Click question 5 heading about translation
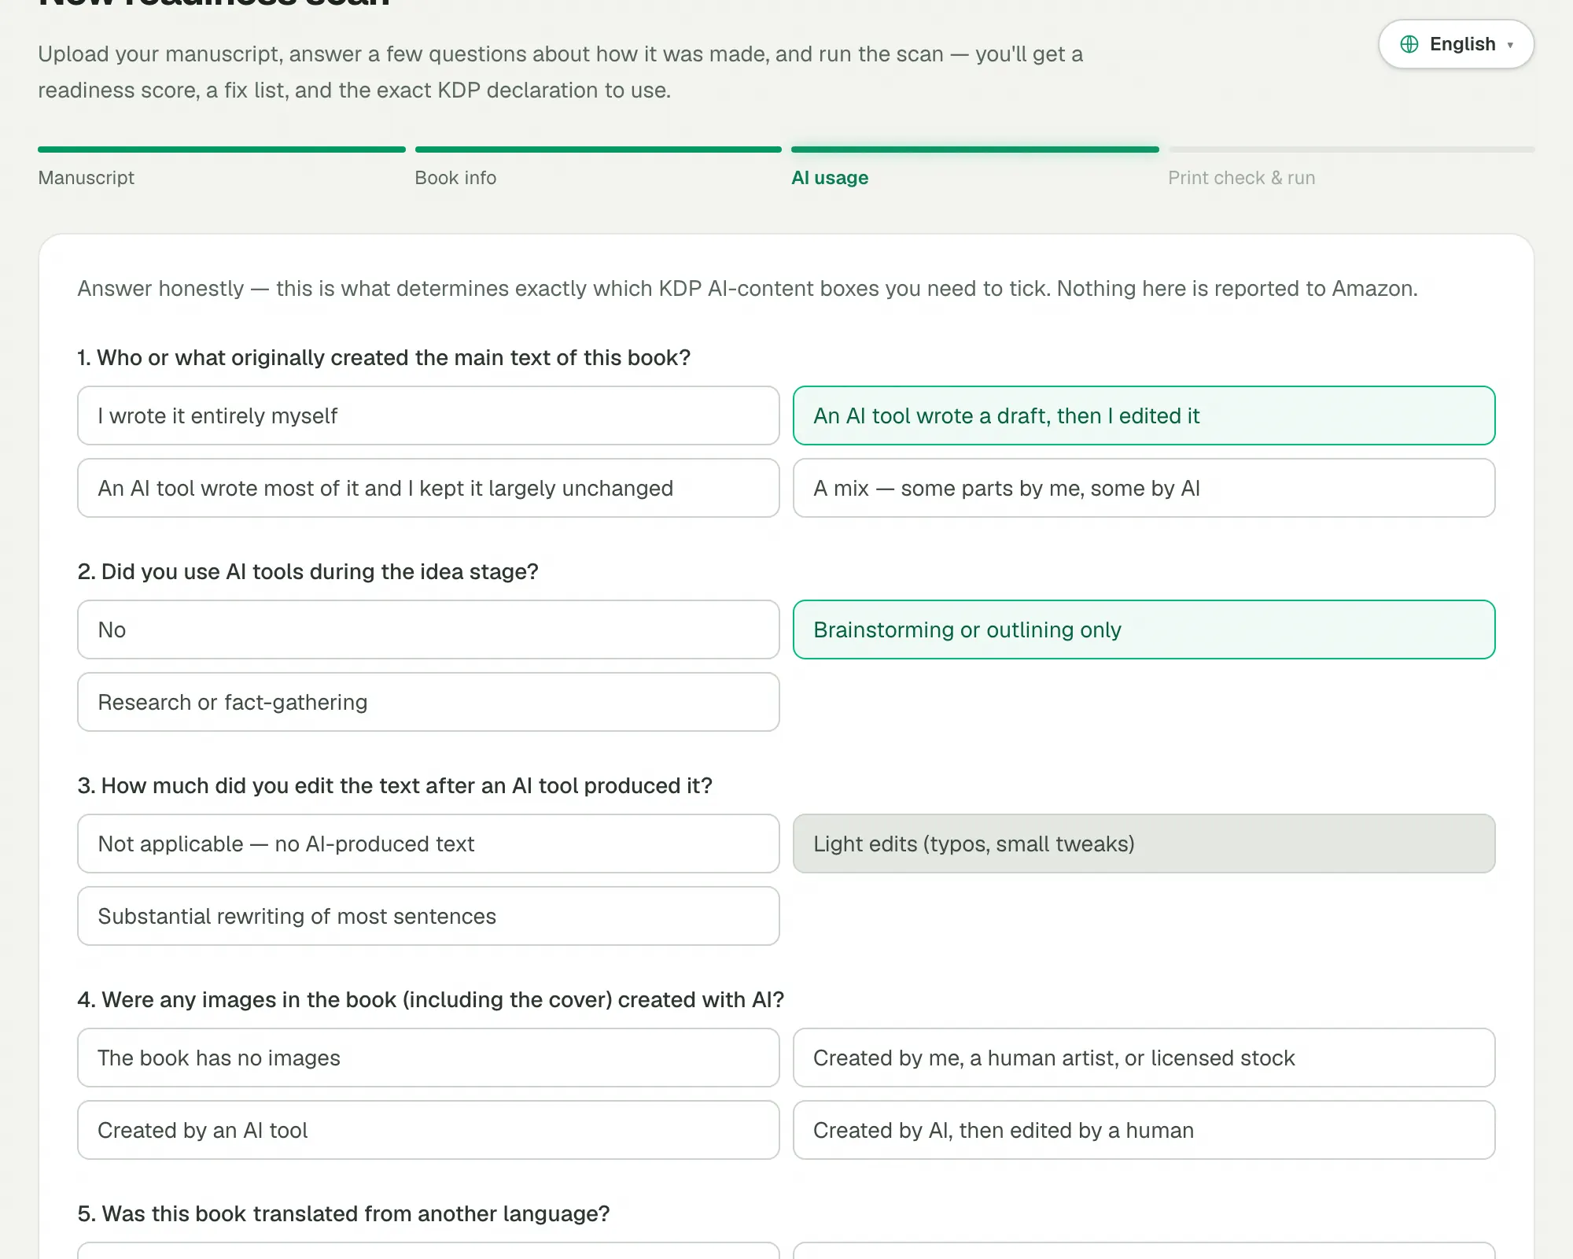This screenshot has height=1259, width=1573. [x=344, y=1214]
